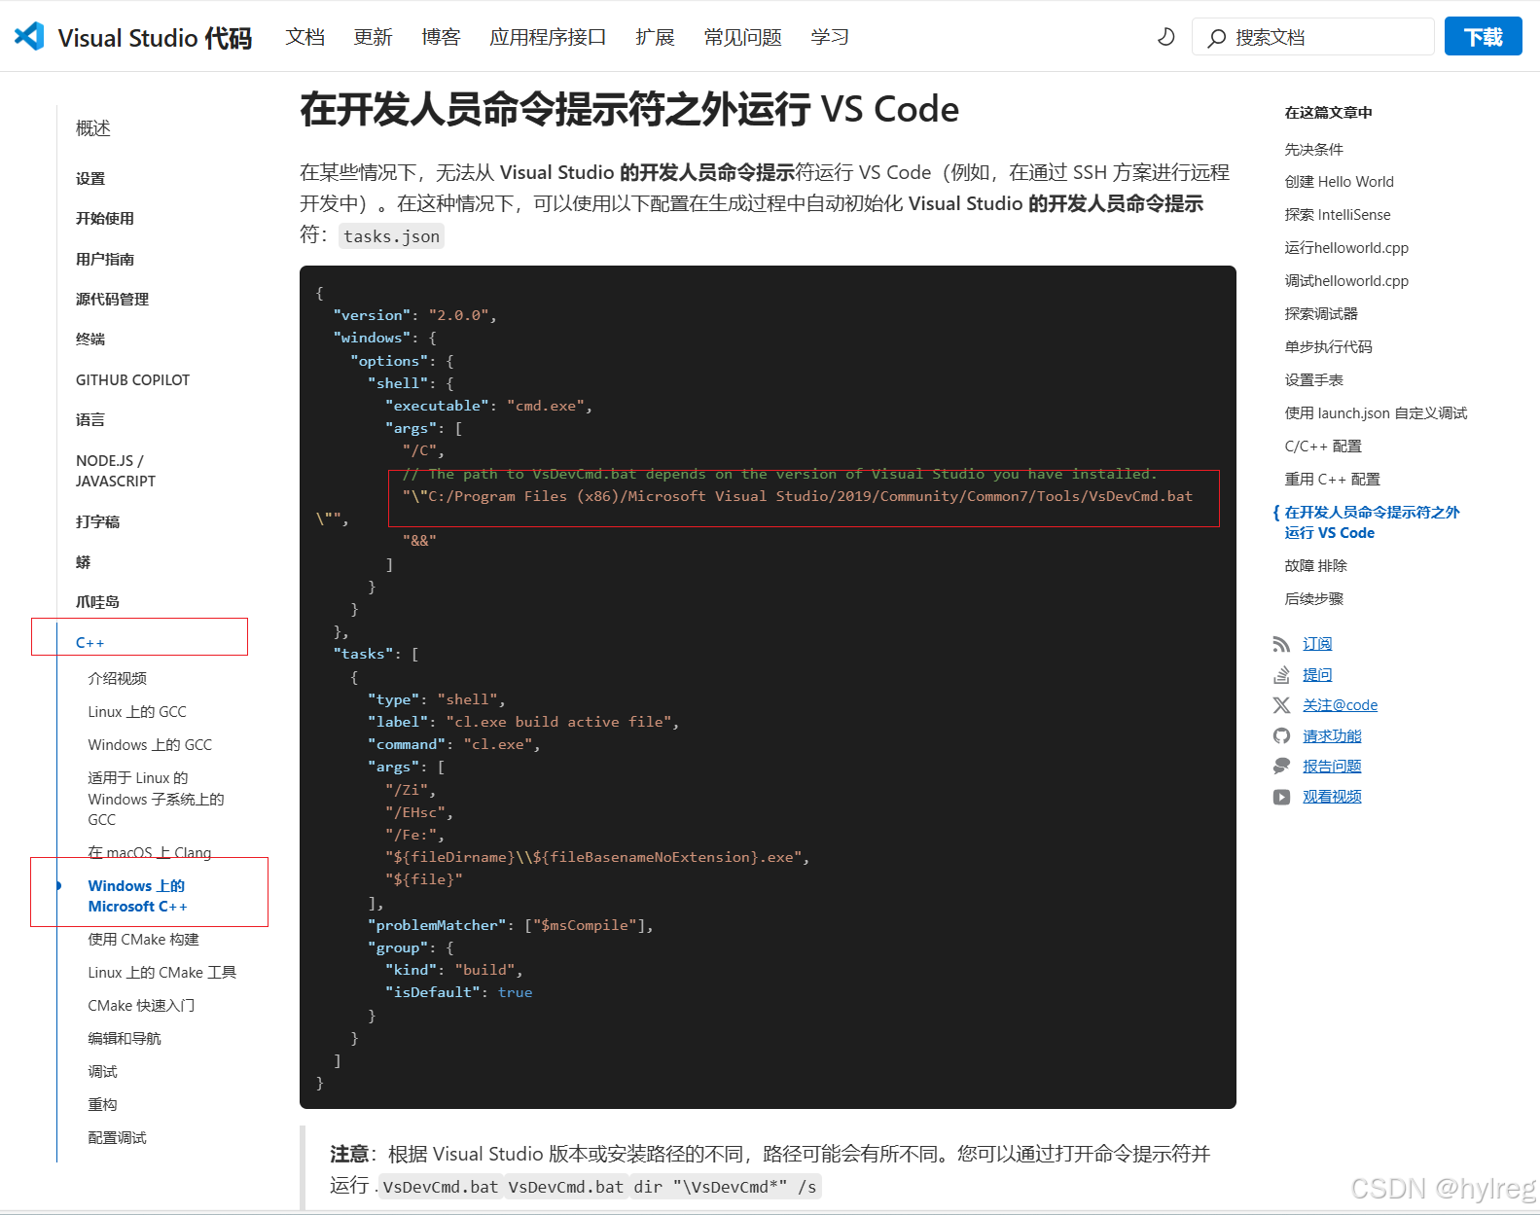Click the X (Twitter) follow icon
Screen dimensions: 1540x1215
click(1281, 705)
